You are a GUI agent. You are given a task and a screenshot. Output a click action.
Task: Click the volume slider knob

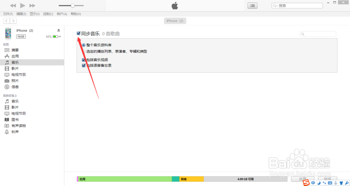coord(72,6)
